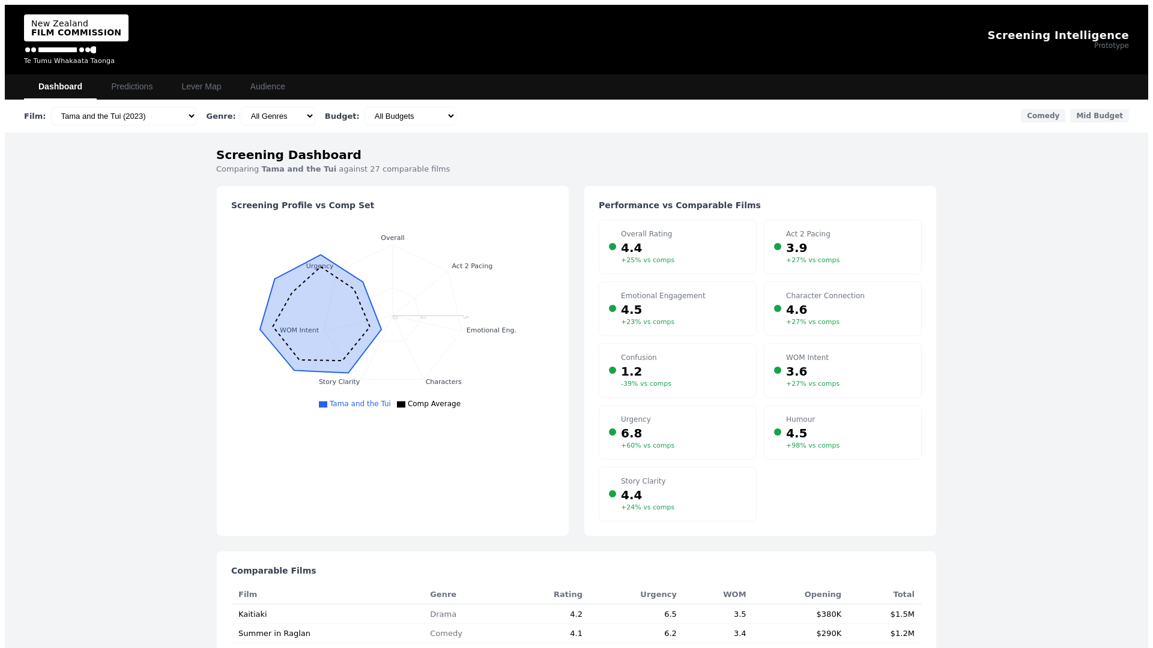Expand the Budget filter dropdown
1153x648 pixels.
(x=410, y=116)
